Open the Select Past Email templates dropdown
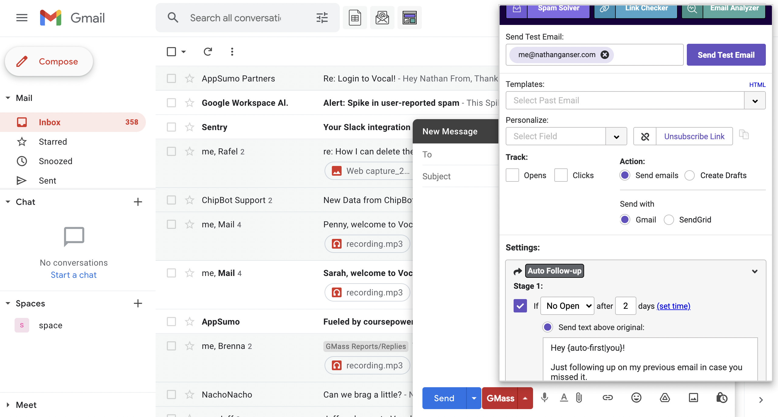Screen dimensions: 778x417 [x=755, y=101]
